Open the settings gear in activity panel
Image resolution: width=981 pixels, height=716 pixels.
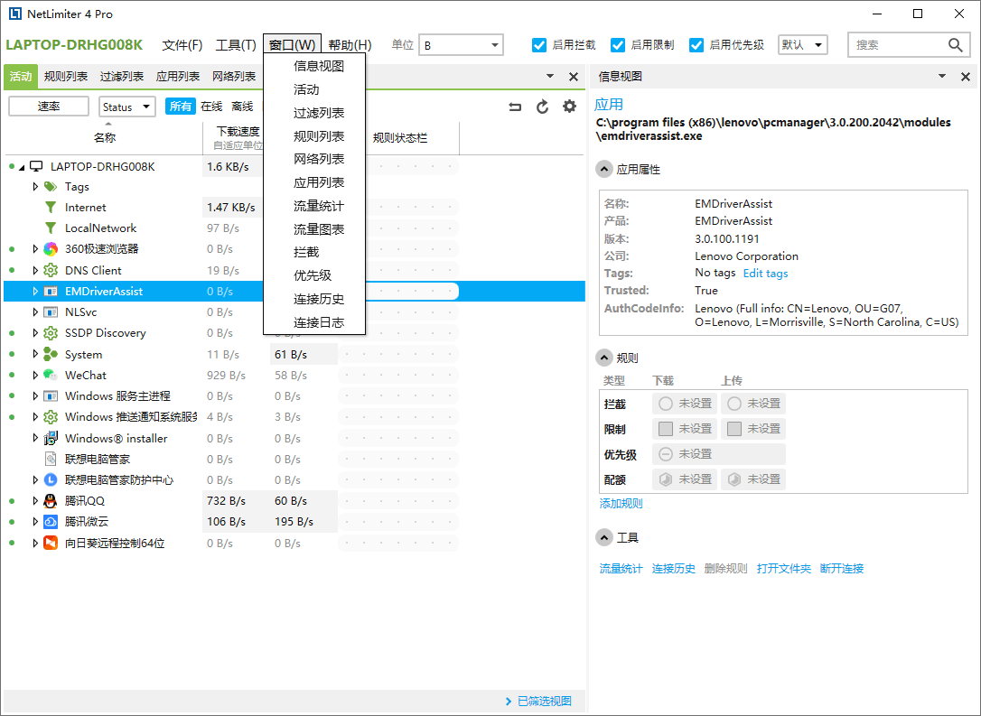coord(569,107)
